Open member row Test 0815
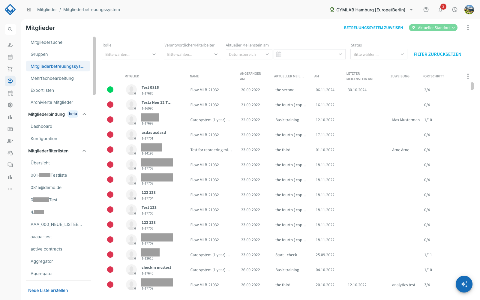Image resolution: width=480 pixels, height=300 pixels. pyautogui.click(x=286, y=90)
